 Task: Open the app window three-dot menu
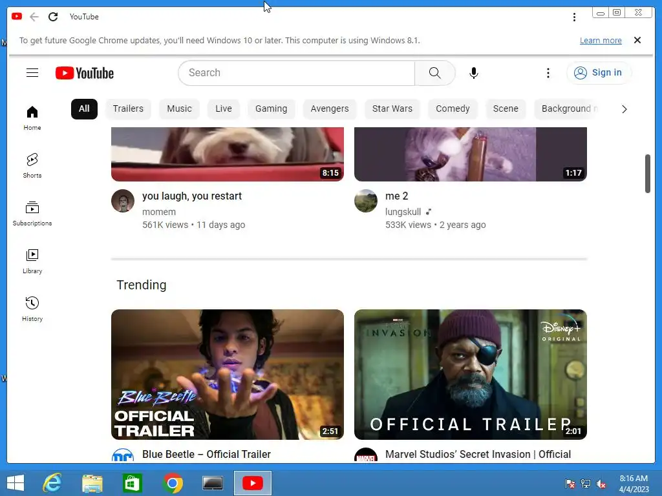[574, 17]
